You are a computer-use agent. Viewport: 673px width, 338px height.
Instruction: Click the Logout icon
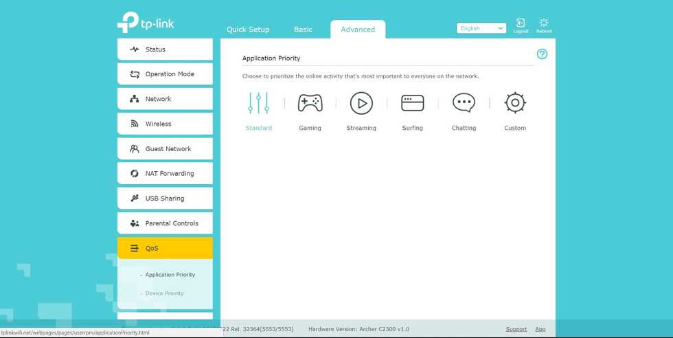pos(521,25)
